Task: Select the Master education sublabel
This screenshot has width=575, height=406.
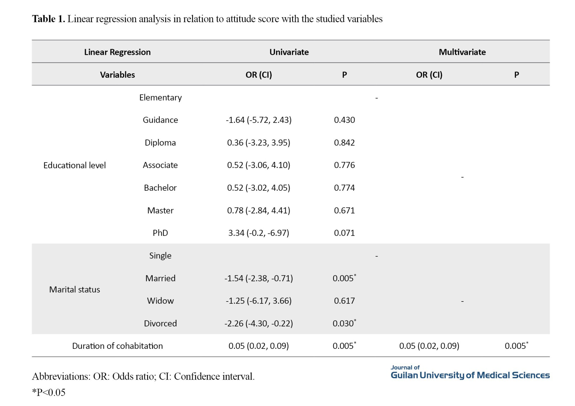Action: (x=160, y=210)
